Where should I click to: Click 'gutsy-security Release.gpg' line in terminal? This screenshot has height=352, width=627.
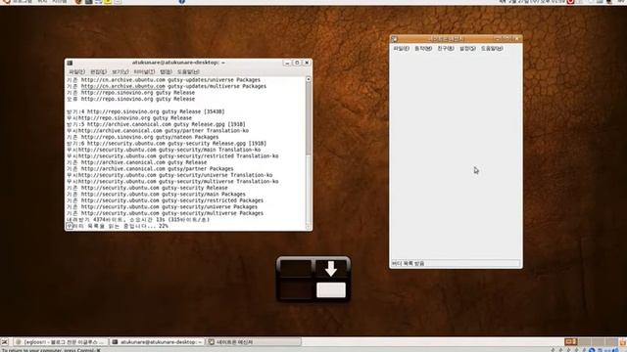pyautogui.click(x=167, y=144)
